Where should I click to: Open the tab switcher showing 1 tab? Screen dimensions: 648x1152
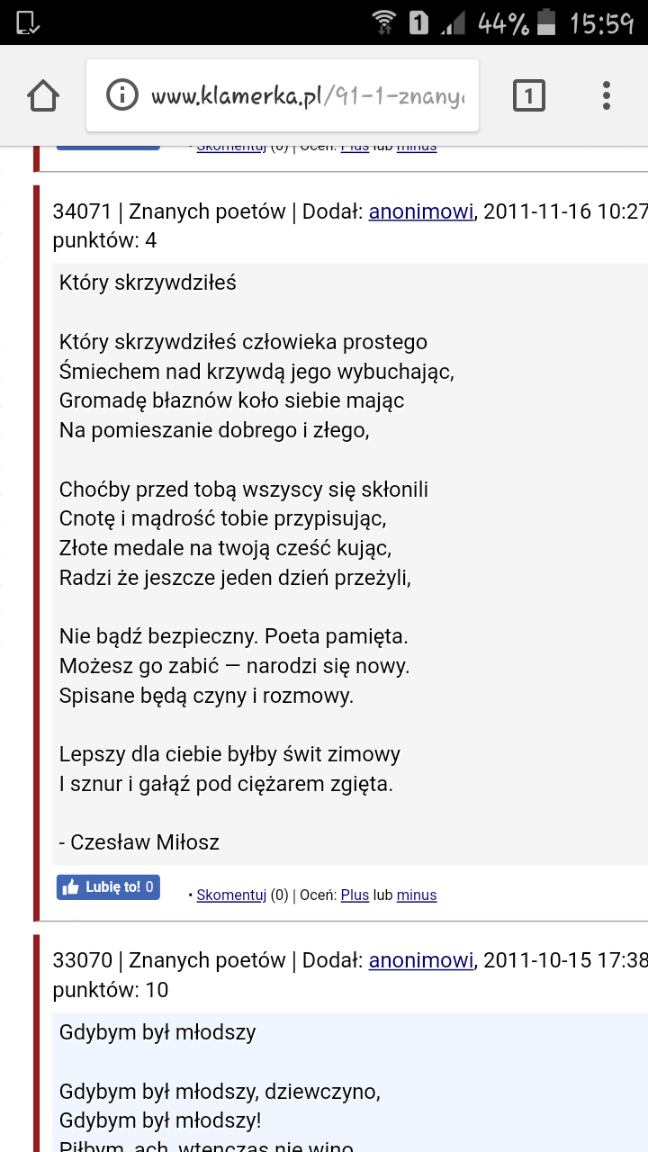point(529,95)
